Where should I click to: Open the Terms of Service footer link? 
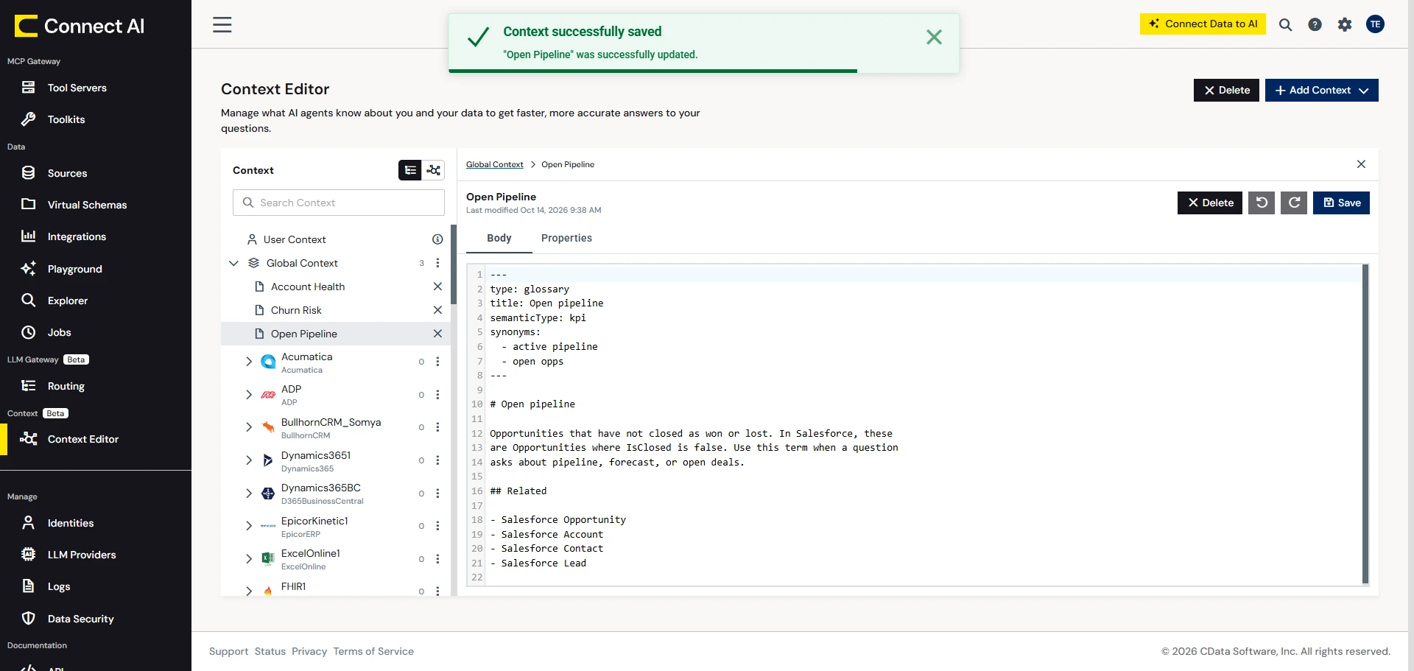(x=373, y=651)
